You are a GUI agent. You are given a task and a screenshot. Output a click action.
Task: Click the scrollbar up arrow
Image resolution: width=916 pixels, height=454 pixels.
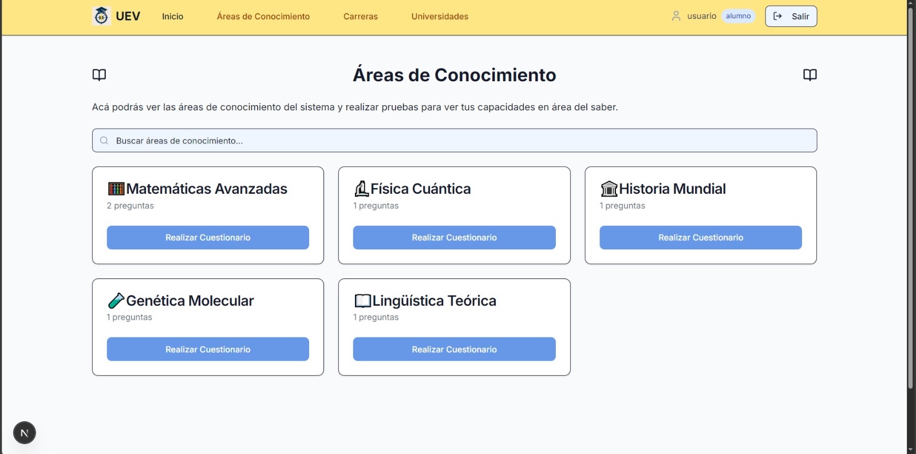911,3
